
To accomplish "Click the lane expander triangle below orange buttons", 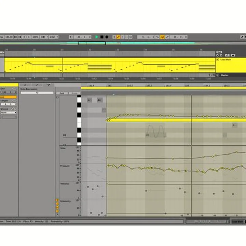I will pyautogui.click(x=57, y=215).
